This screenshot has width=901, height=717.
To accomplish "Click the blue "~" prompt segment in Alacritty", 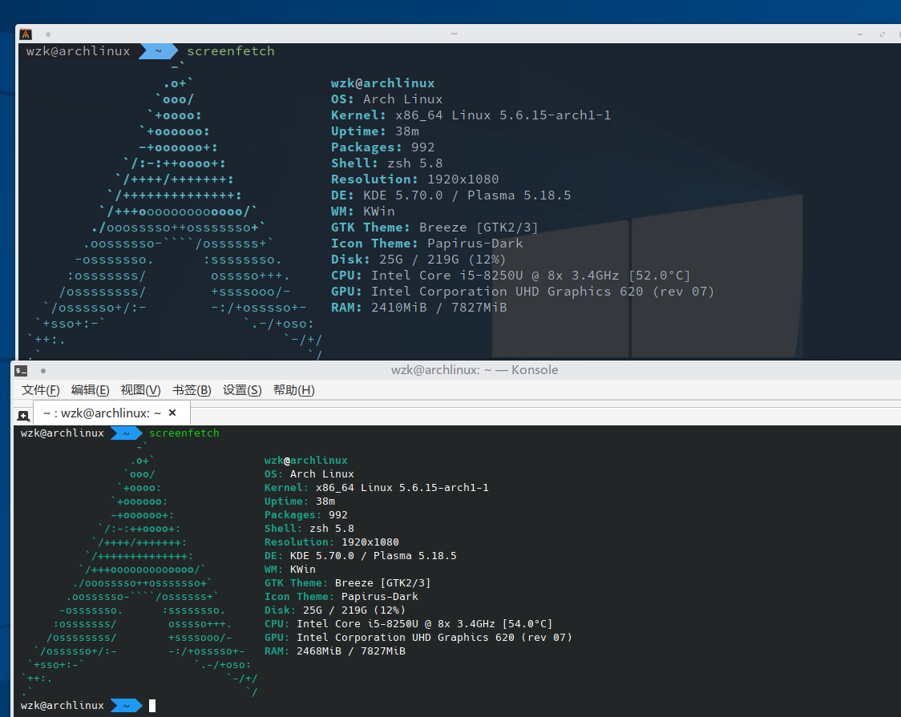I will 158,51.
